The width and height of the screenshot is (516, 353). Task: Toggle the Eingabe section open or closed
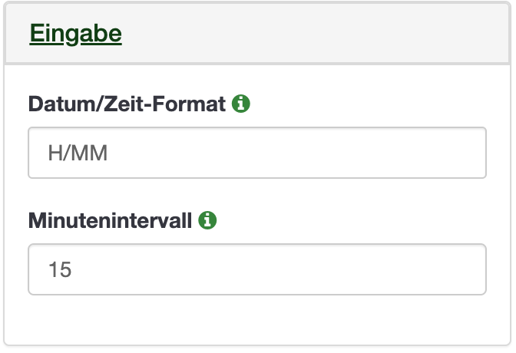coord(76,33)
